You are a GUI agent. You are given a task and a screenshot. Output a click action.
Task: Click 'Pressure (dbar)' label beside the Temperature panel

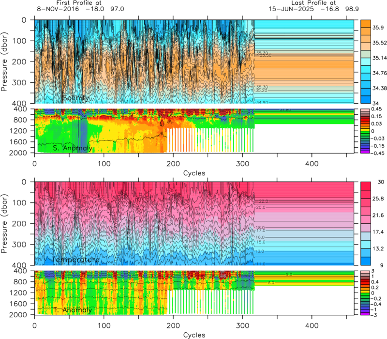pos(4,223)
